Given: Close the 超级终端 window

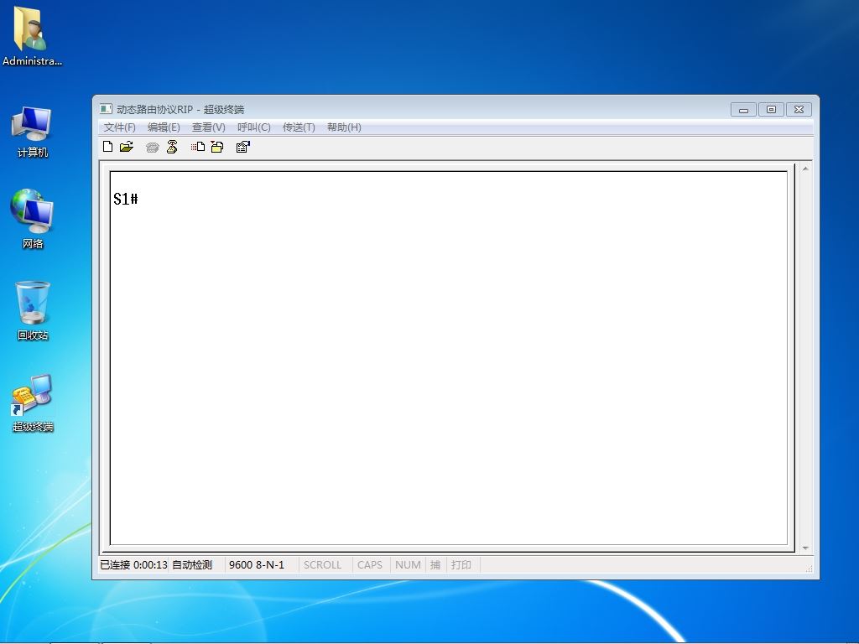Looking at the screenshot, I should [799, 110].
